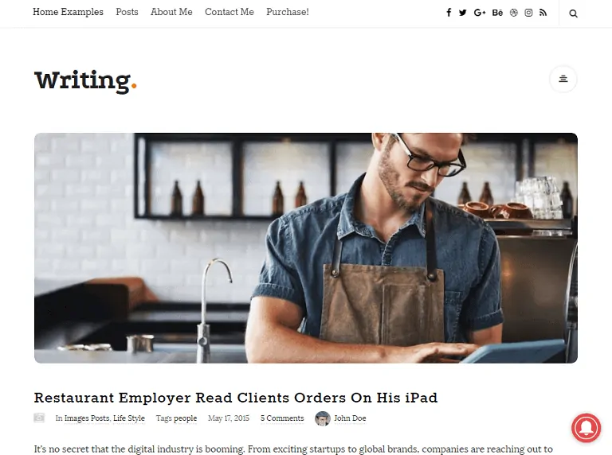Open the Facebook social icon
Viewport: 612px width, 455px height.
click(449, 13)
